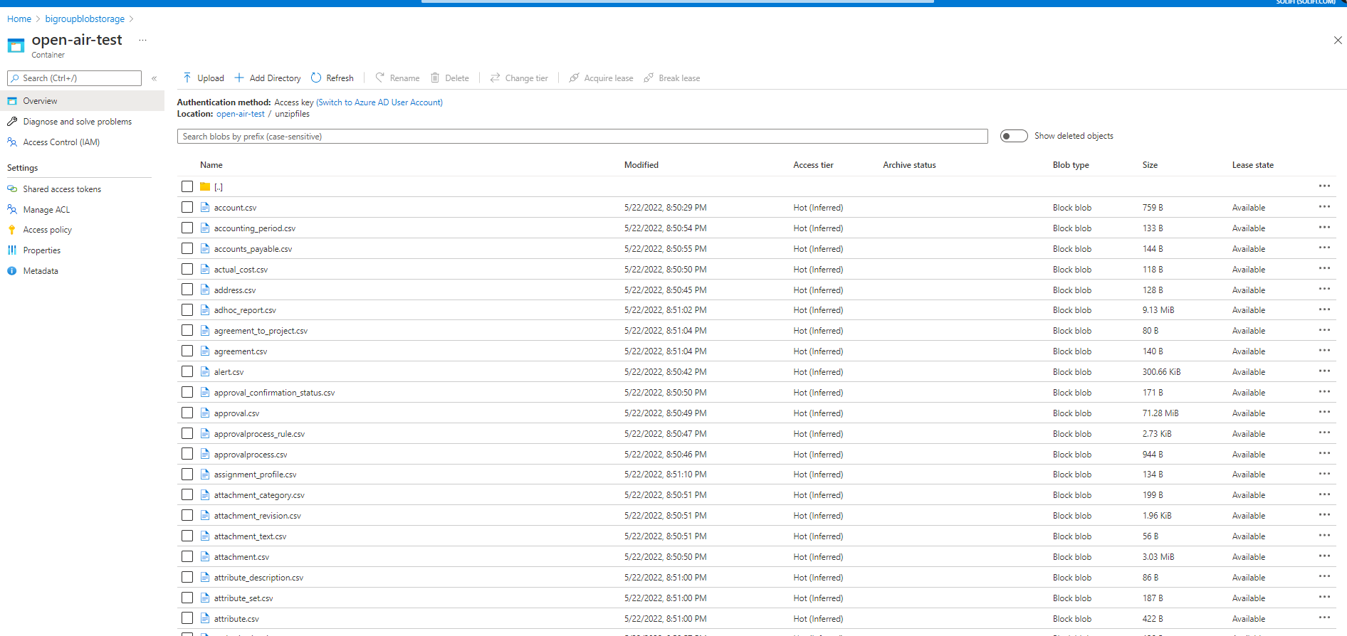1347x636 pixels.
Task: Open the context menu (...) for the [..] folder row
Action: click(x=1324, y=186)
